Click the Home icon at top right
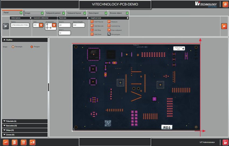 [x=225, y=4]
